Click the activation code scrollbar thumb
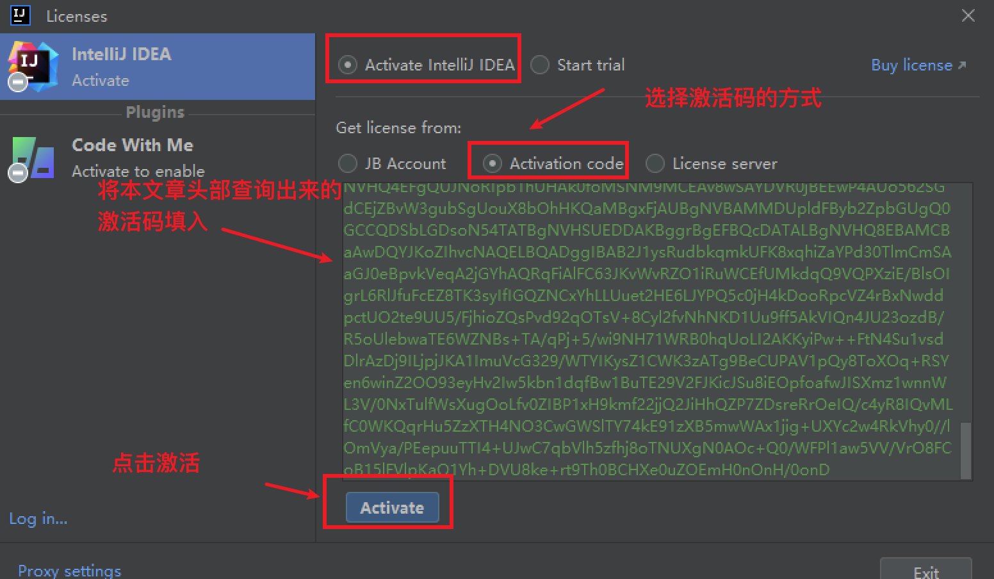Image resolution: width=994 pixels, height=579 pixels. point(966,450)
